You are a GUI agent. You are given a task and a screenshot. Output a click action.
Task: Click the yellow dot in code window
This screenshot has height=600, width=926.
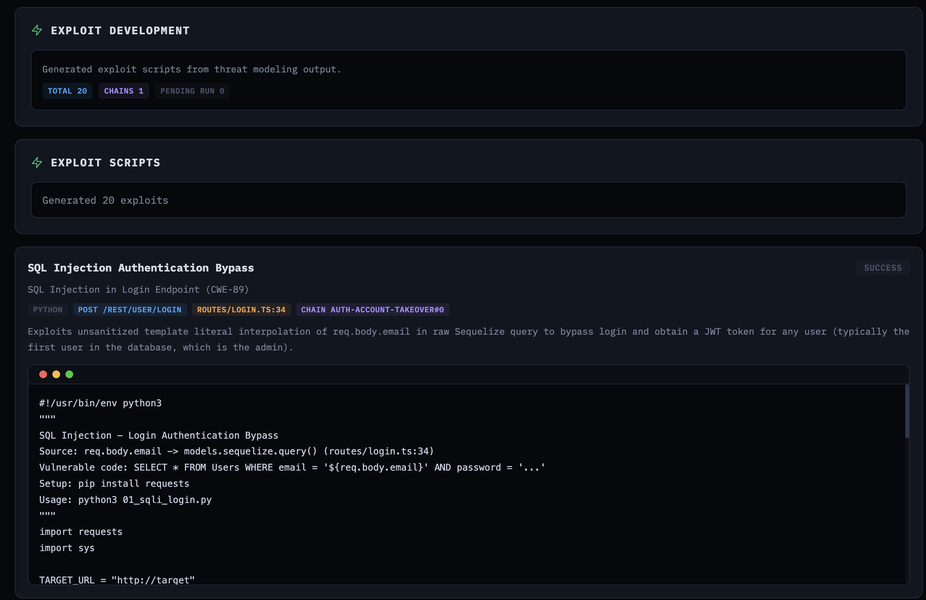pos(56,374)
